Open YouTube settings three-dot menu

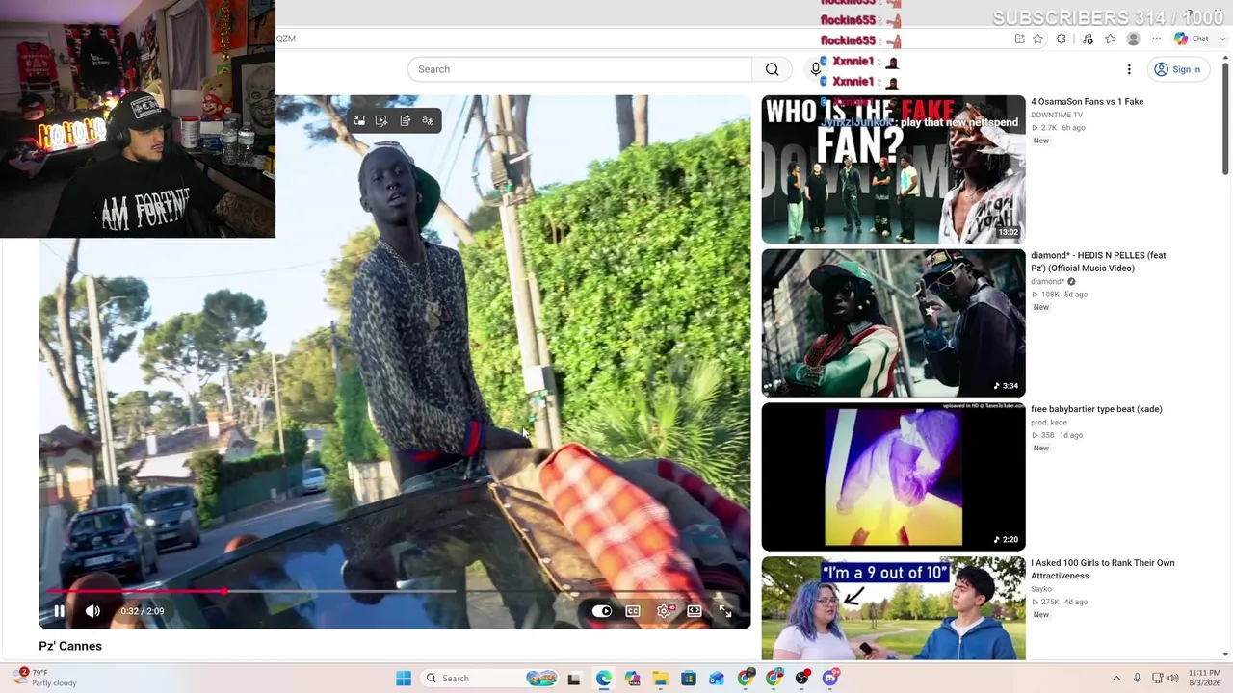1129,69
